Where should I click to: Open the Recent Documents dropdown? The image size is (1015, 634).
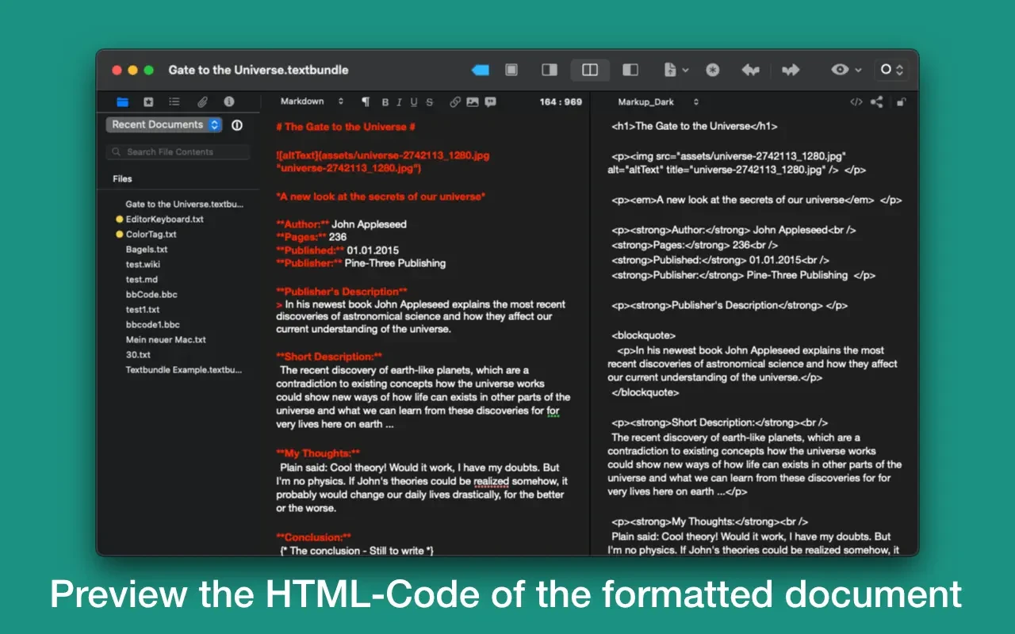(164, 125)
